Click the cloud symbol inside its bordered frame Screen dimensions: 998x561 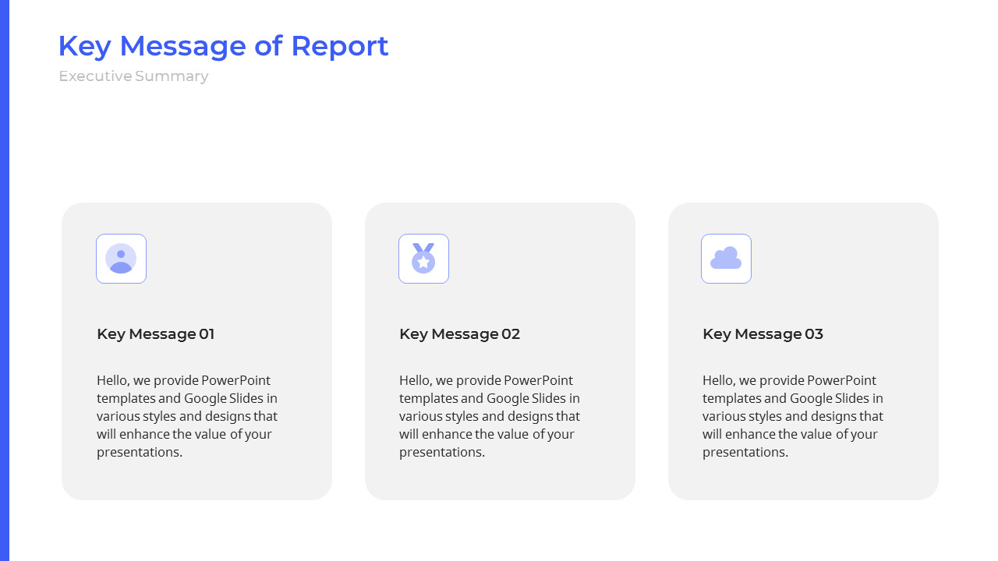click(726, 259)
